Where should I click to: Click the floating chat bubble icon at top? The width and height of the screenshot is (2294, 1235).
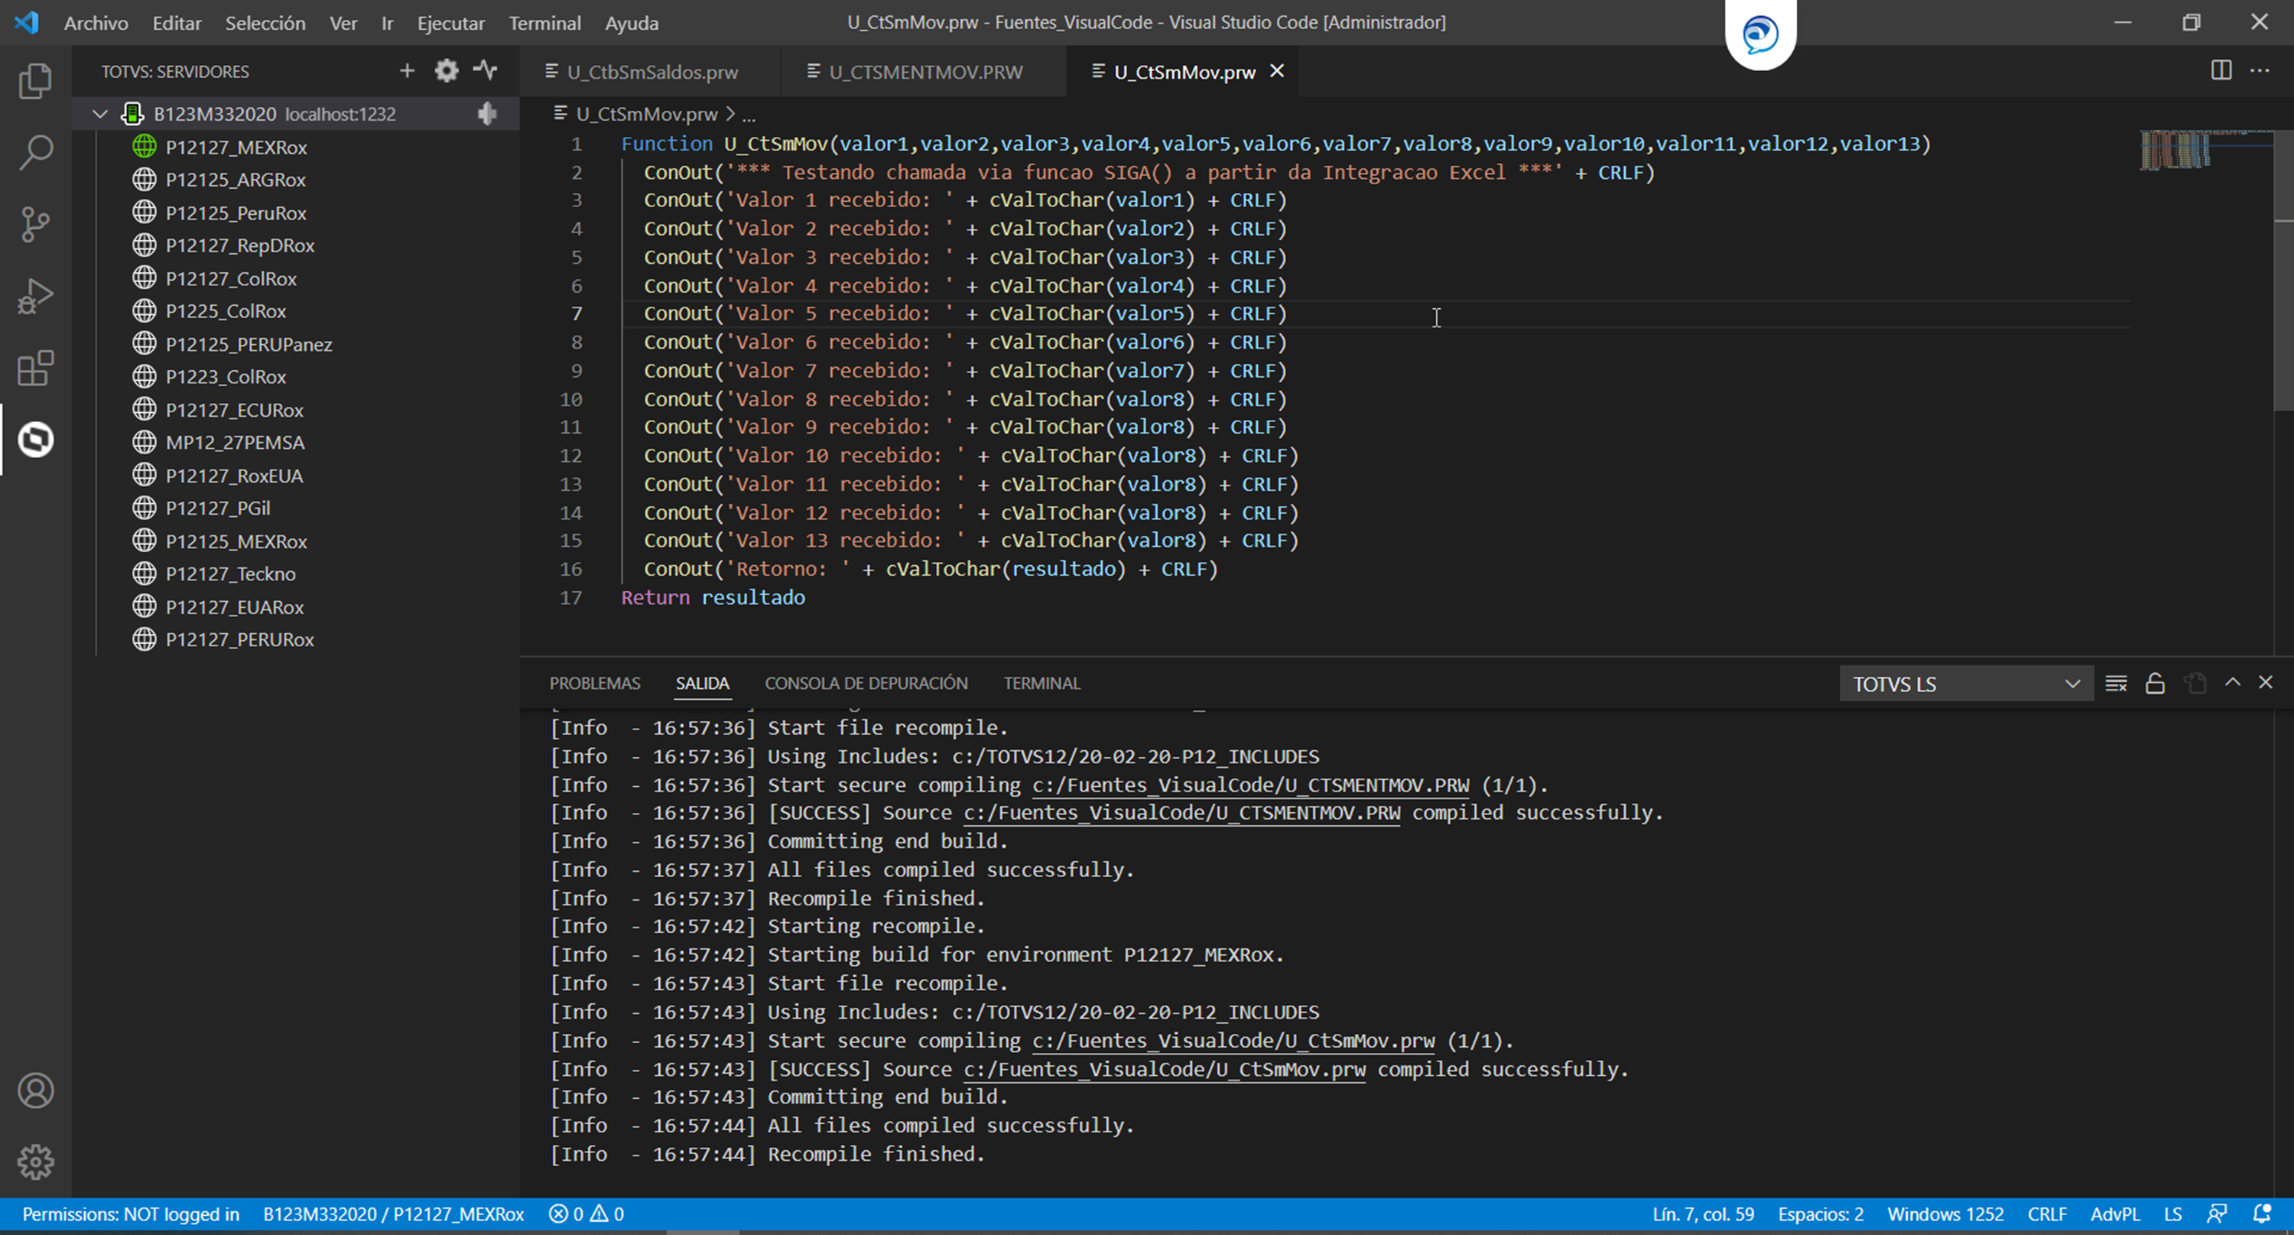pyautogui.click(x=1760, y=34)
